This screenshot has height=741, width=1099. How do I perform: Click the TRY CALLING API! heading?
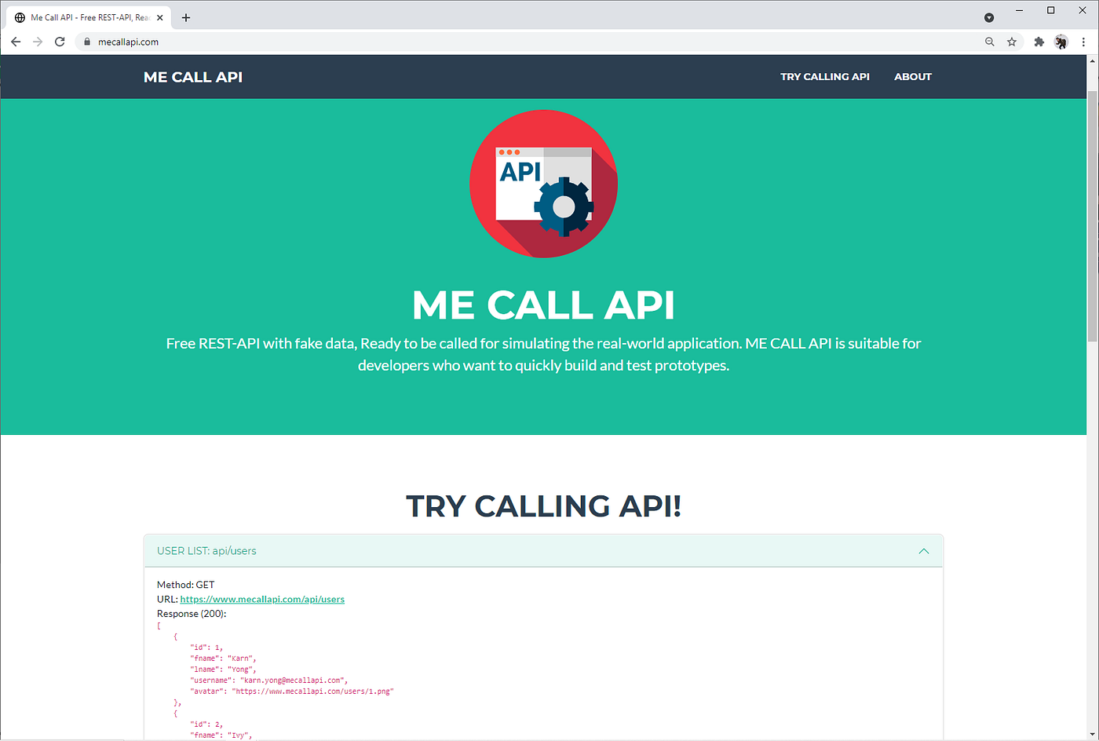point(543,506)
